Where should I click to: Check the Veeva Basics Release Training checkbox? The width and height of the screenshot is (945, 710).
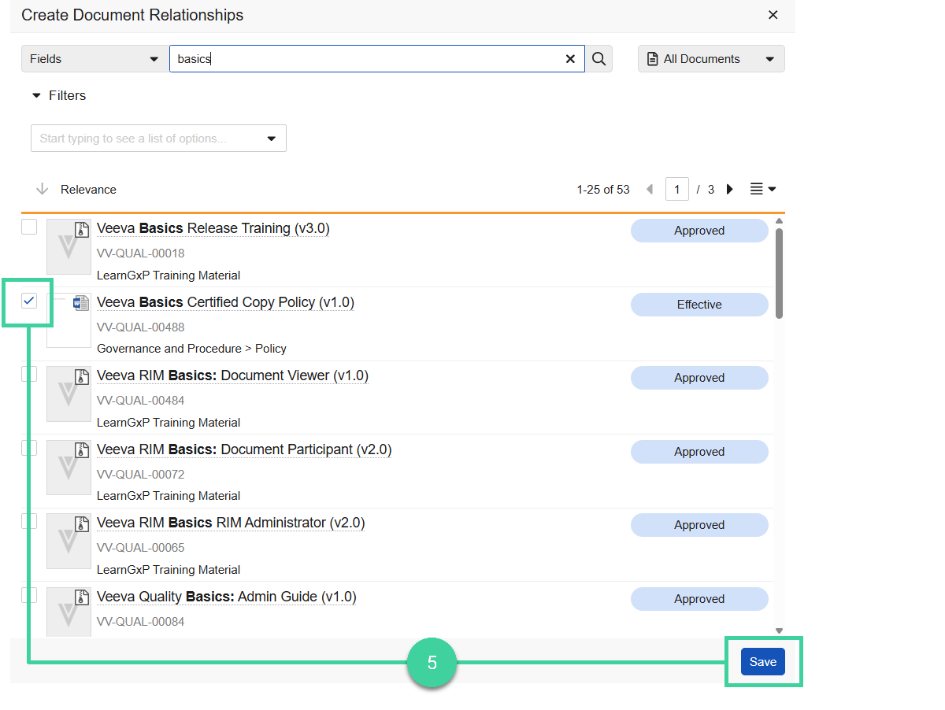(x=28, y=227)
